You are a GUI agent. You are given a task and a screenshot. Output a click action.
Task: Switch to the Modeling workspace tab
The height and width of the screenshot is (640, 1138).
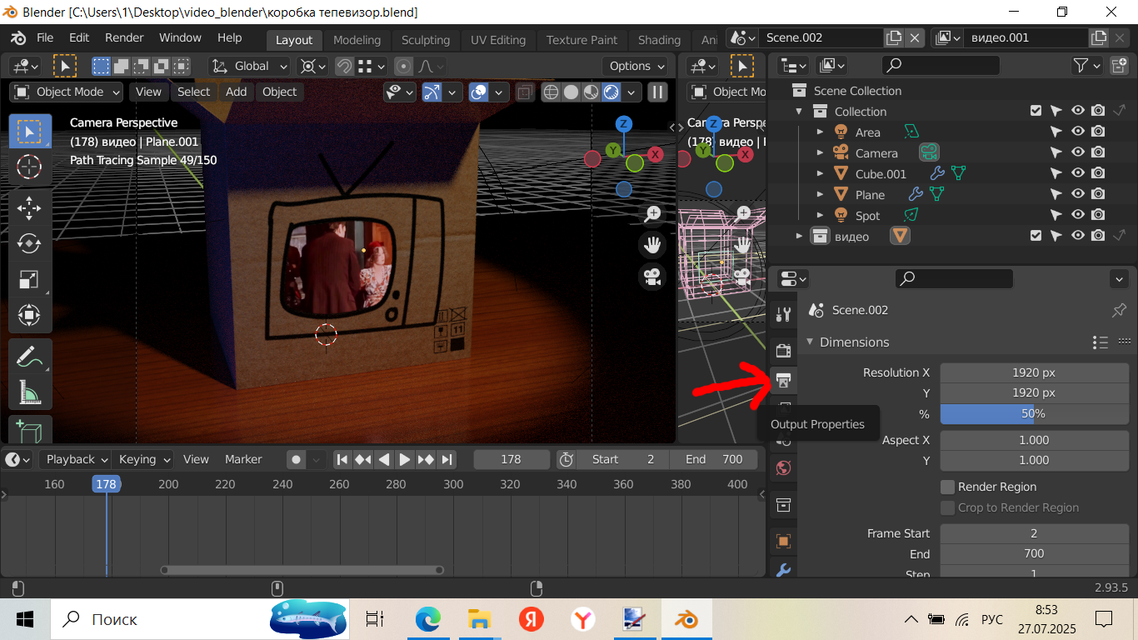point(357,40)
